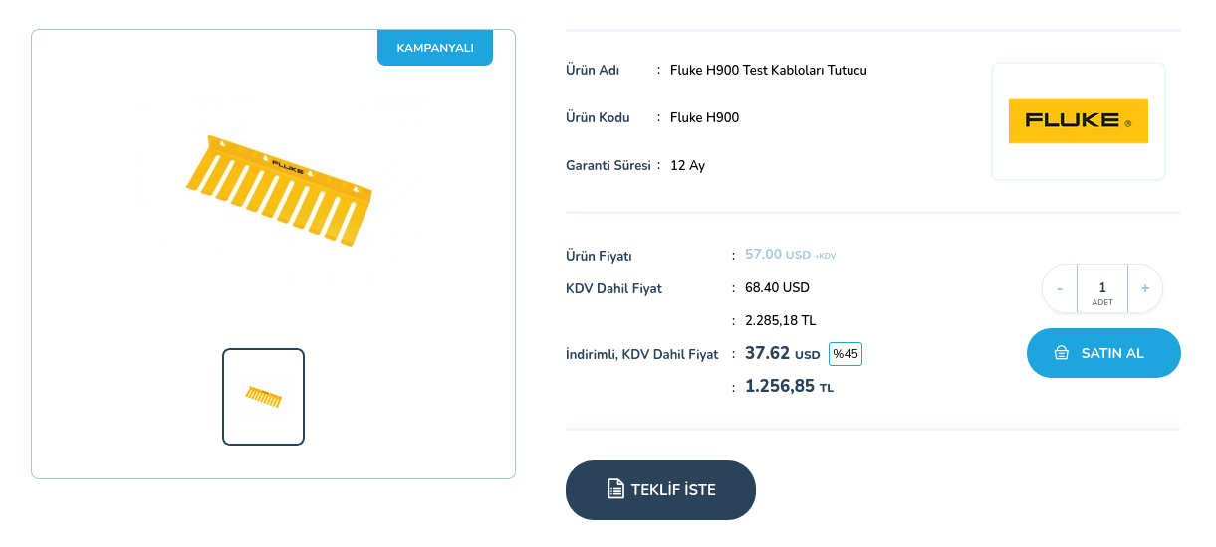Click the 2.285,18 TL price
This screenshot has height=547, width=1216.
[780, 320]
